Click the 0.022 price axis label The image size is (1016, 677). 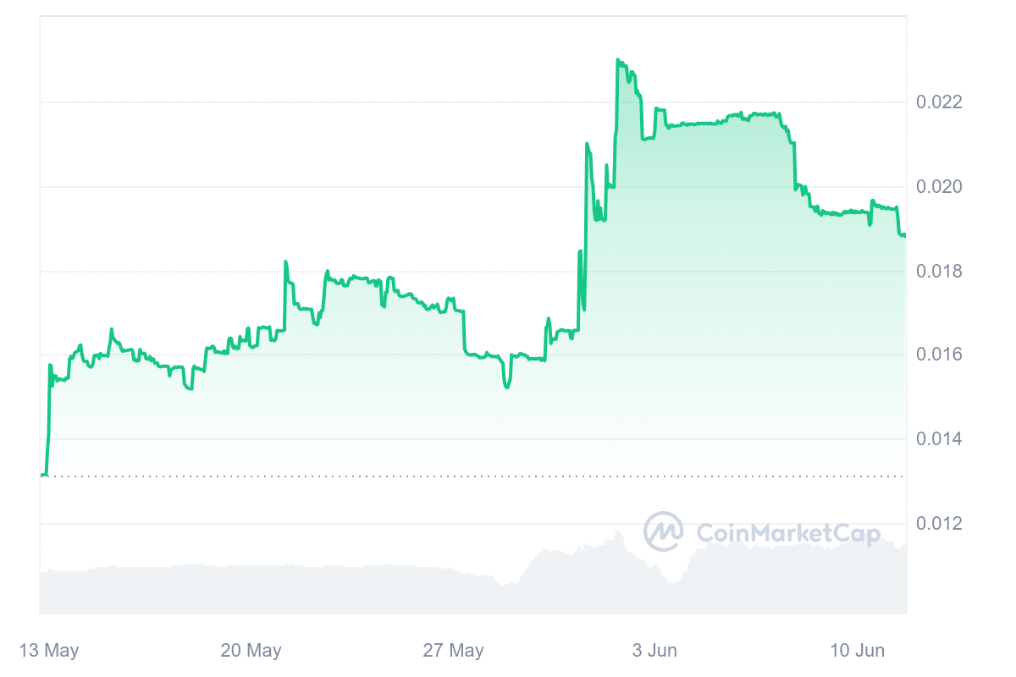(x=940, y=102)
